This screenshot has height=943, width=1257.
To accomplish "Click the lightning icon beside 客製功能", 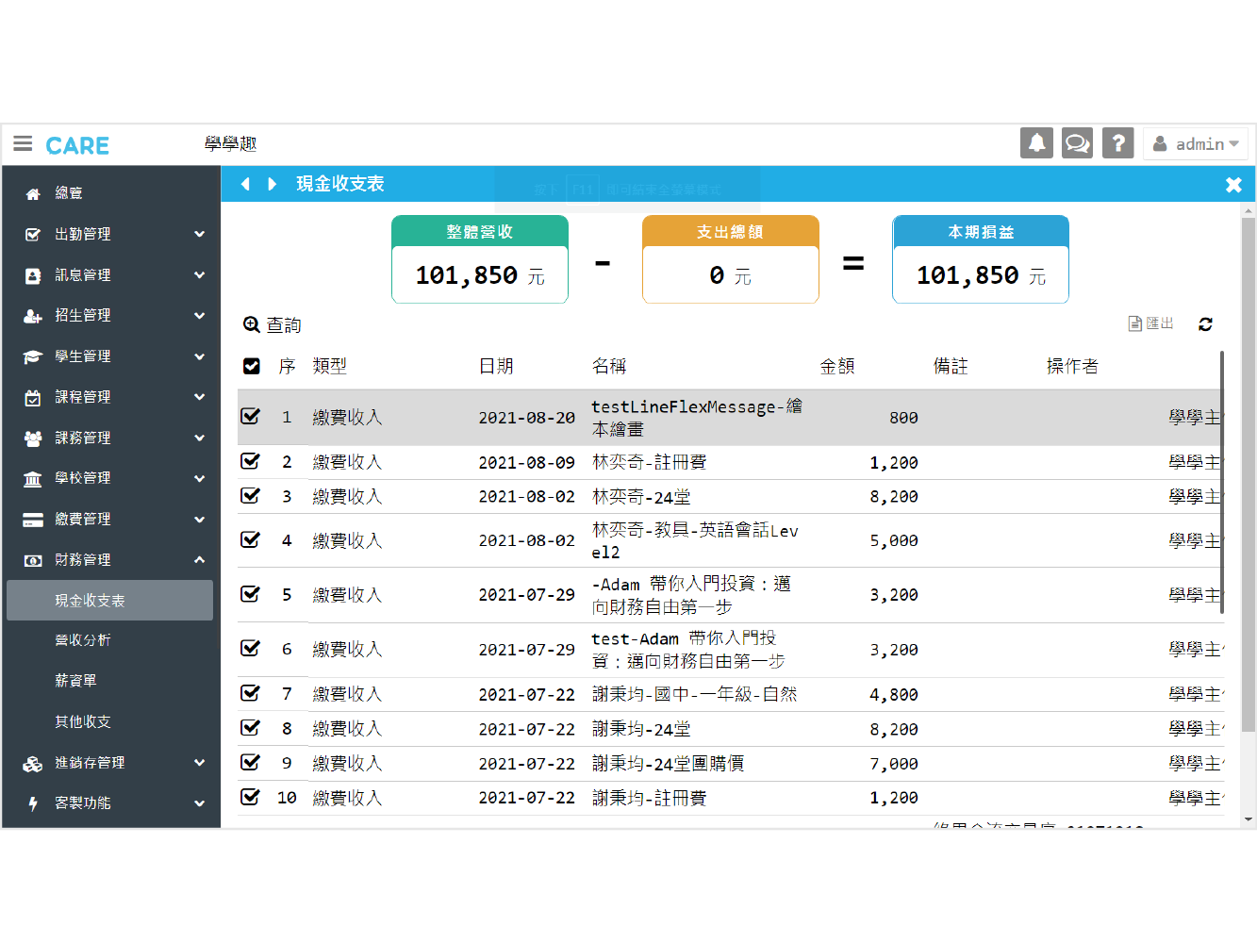I will (33, 804).
